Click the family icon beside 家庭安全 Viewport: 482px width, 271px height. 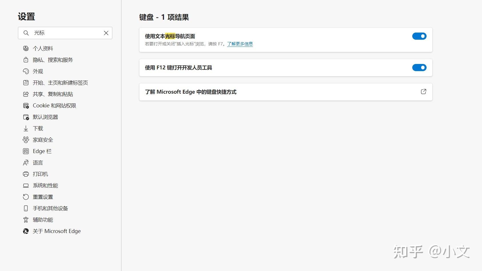(26, 140)
